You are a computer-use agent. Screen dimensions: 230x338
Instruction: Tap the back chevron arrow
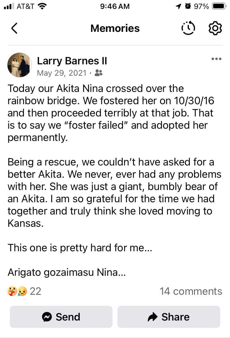point(14,28)
